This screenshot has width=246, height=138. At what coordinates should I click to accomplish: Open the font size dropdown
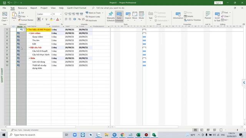pos(61,14)
